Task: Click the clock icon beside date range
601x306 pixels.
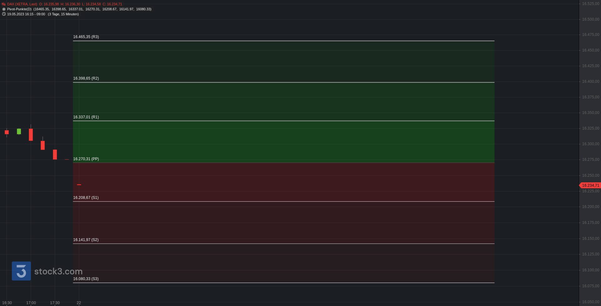Action: [4, 14]
